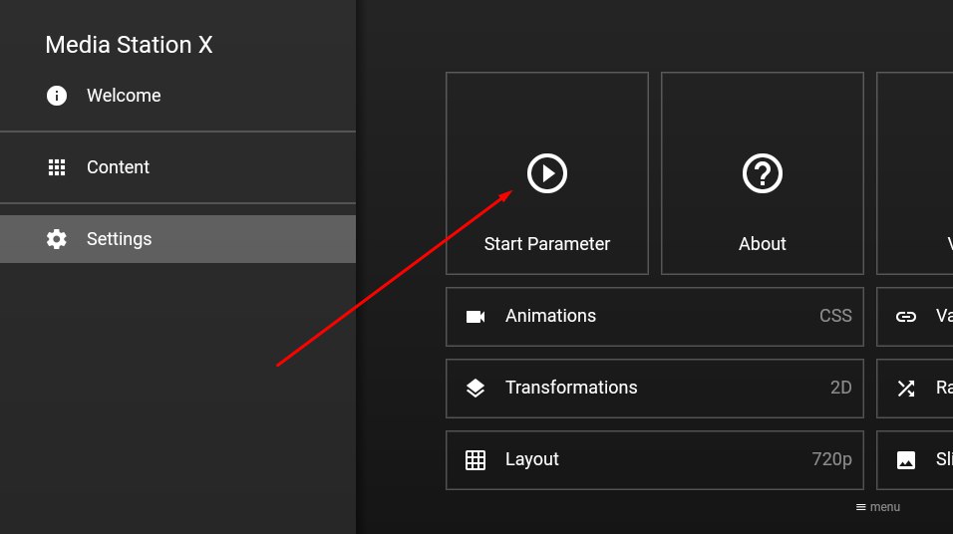Click the menu hint at bottom
This screenshot has width=953, height=534.
click(x=877, y=507)
